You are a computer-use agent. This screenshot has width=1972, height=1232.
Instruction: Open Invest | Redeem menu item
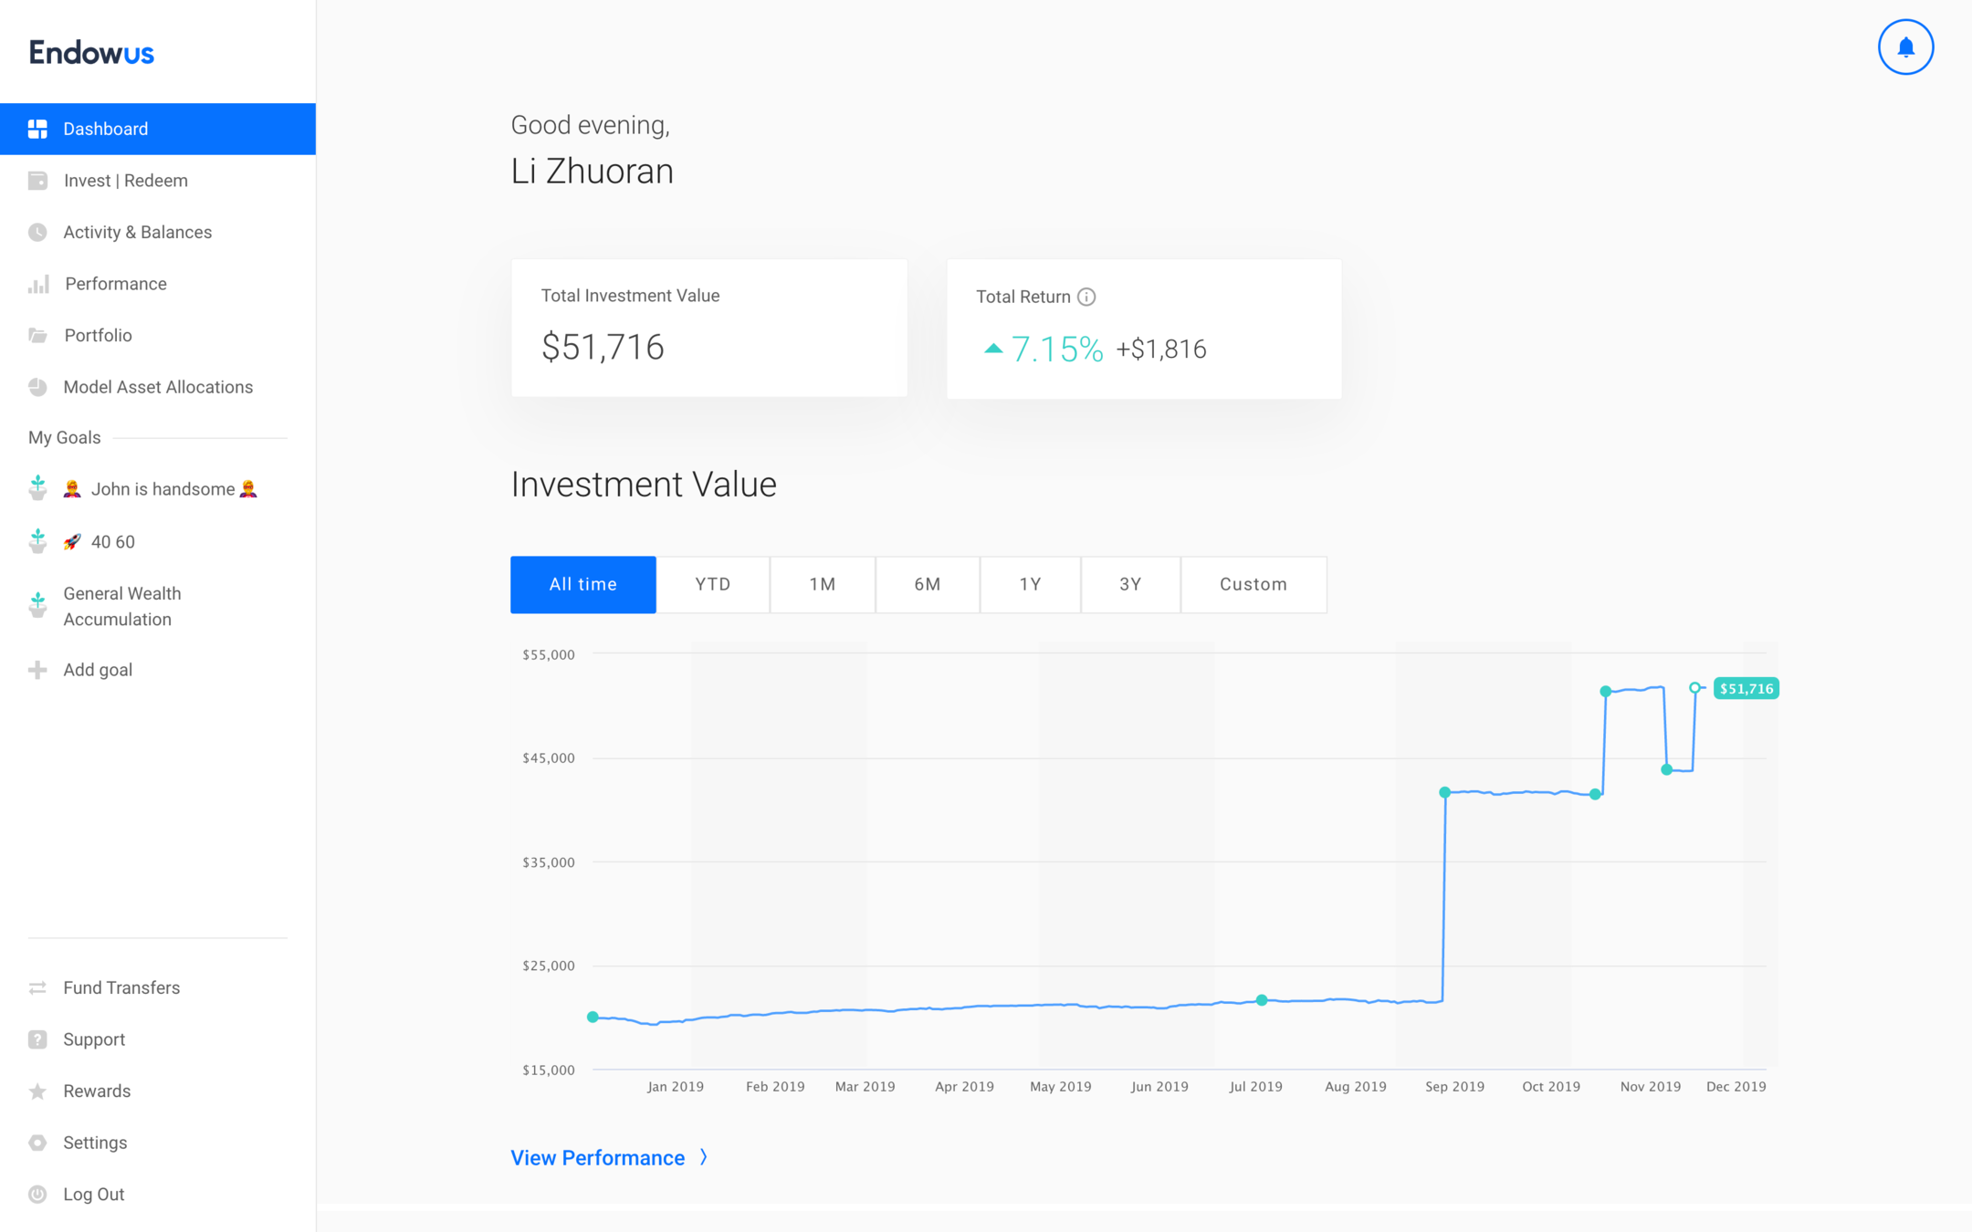coord(125,181)
